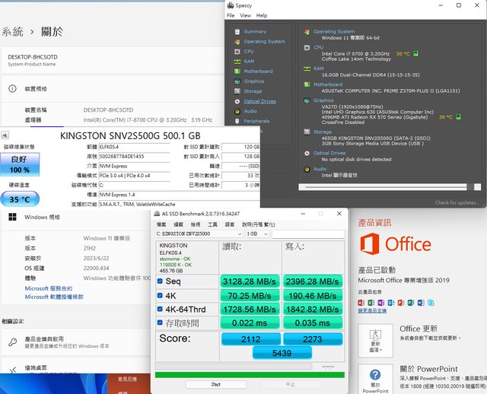Click Check for updates in Speccy

click(x=457, y=202)
